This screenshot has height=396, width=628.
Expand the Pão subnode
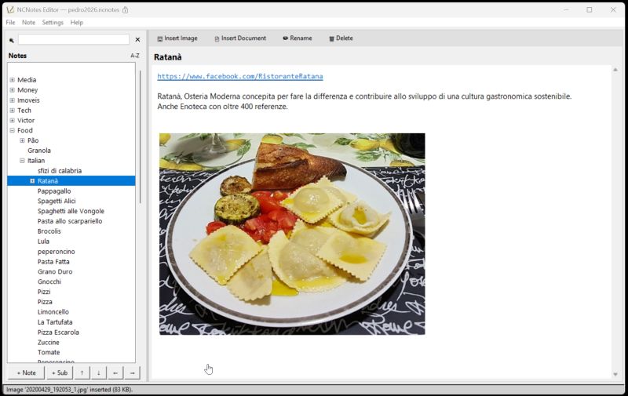click(23, 140)
